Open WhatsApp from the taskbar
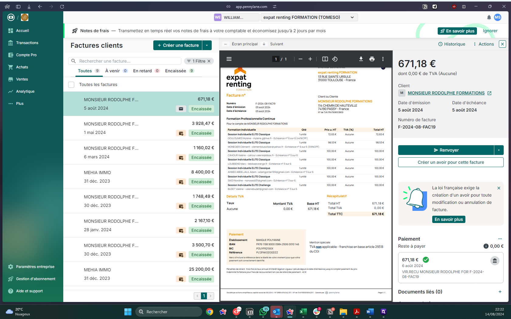Viewport: 511px width, 319px height. 263,312
